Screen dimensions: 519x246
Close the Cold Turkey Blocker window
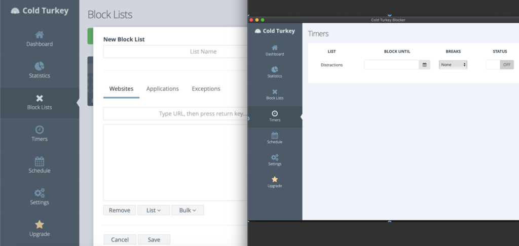tap(251, 20)
